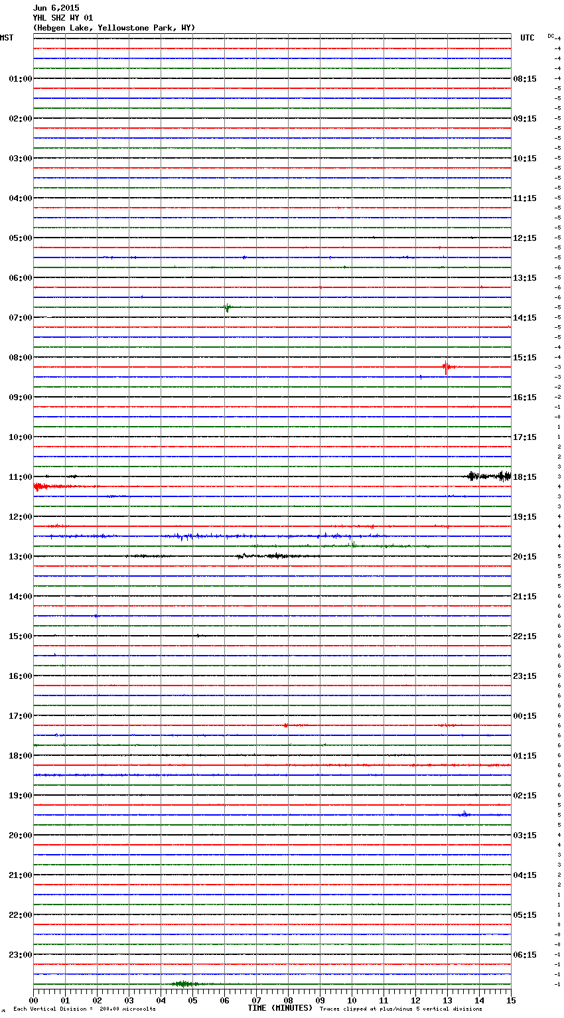Select the 13:00 MST time label
This screenshot has height=1018, width=564.
click(x=21, y=557)
